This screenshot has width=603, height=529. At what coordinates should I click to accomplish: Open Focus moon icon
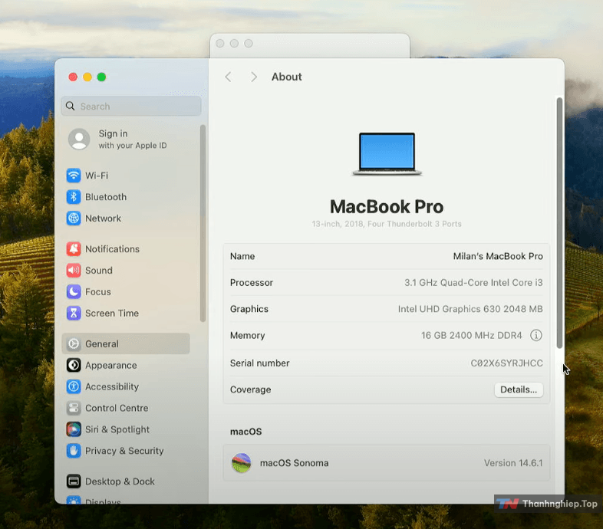(x=74, y=292)
